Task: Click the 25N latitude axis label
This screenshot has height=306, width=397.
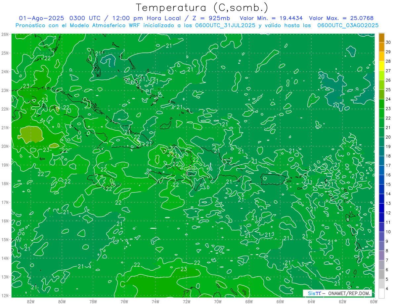Action: point(5,53)
